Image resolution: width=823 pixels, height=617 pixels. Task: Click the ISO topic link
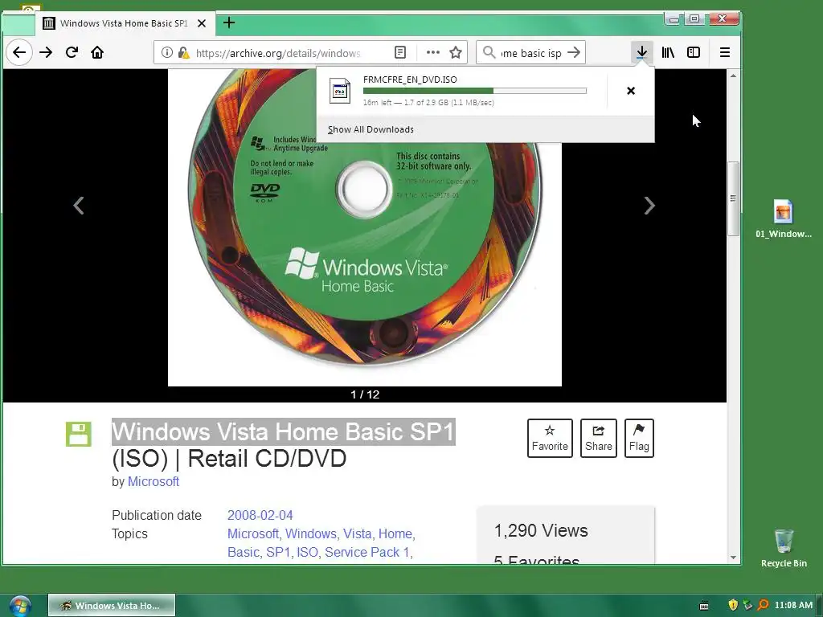[307, 553]
